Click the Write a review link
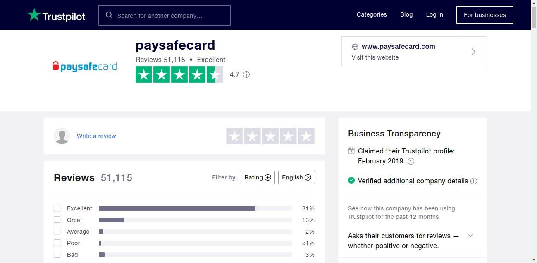 [x=96, y=136]
